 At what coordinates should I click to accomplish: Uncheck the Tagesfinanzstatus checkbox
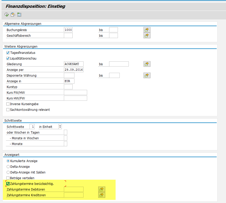click(x=8, y=53)
